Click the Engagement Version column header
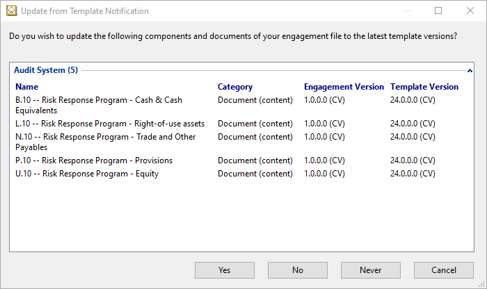The height and width of the screenshot is (289, 487). point(344,87)
